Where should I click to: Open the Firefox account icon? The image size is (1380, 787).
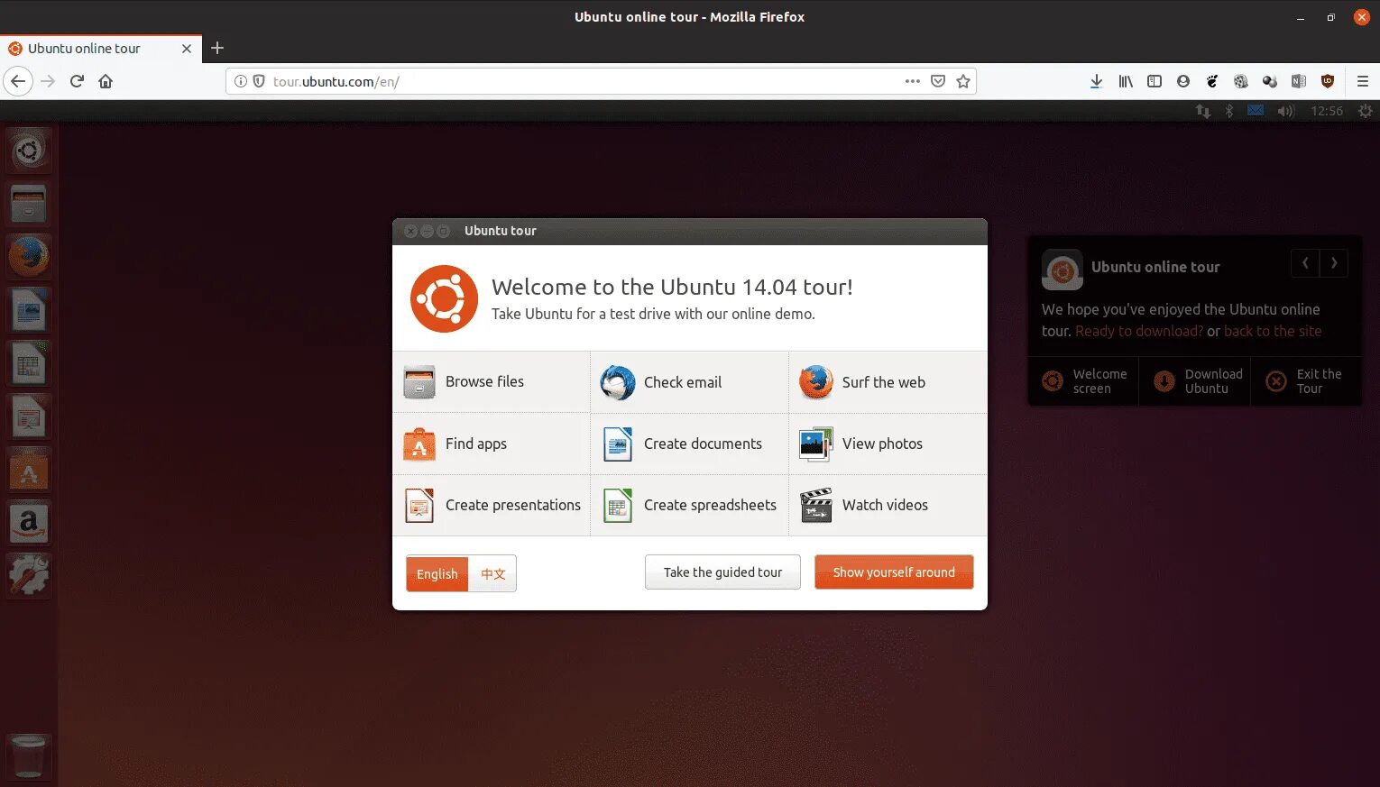[1183, 81]
